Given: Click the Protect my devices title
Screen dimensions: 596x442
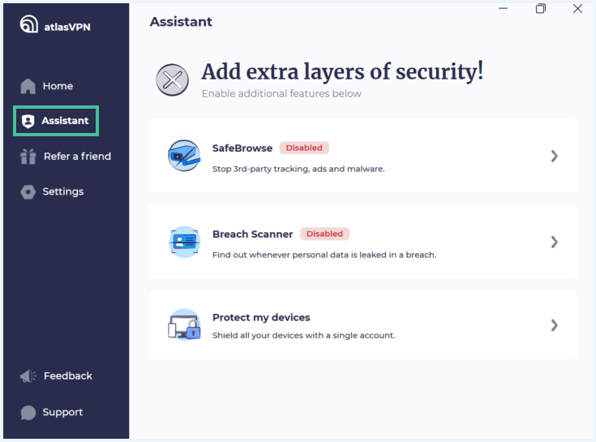Looking at the screenshot, I should click(261, 317).
